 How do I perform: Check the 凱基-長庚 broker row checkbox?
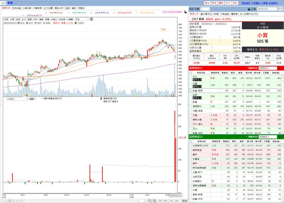tap(190, 90)
